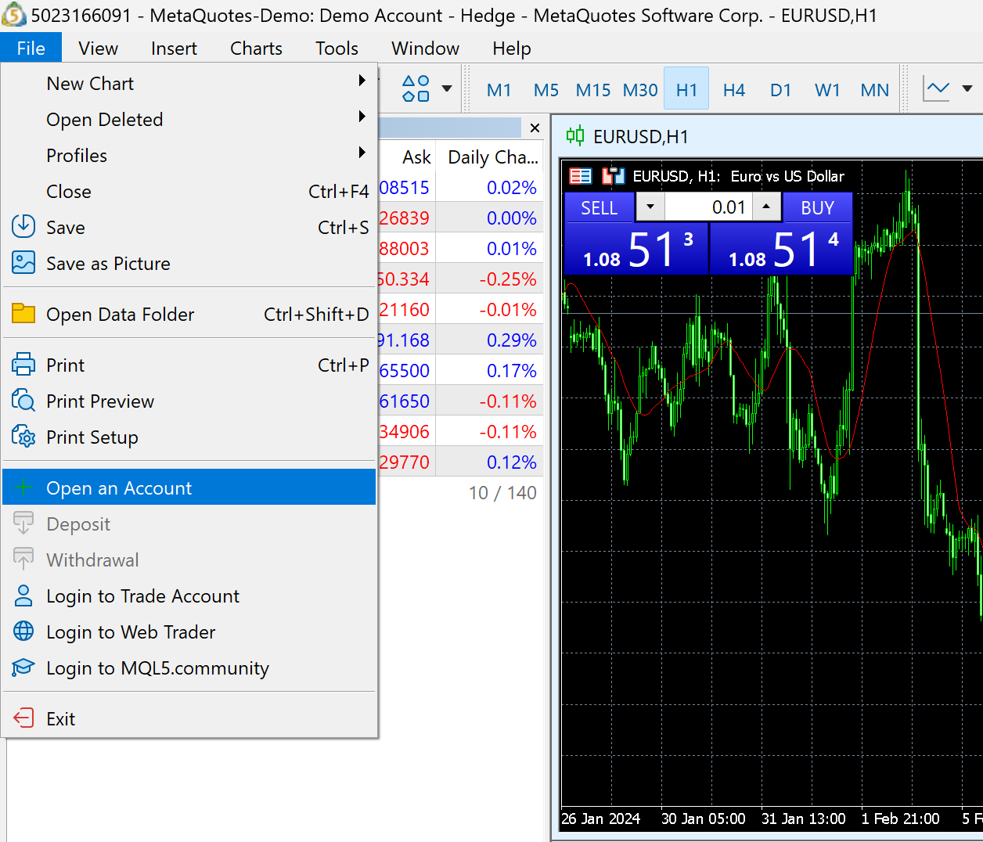This screenshot has height=842, width=983.
Task: Open the objects toolbar dropdown arrow
Action: [x=447, y=88]
